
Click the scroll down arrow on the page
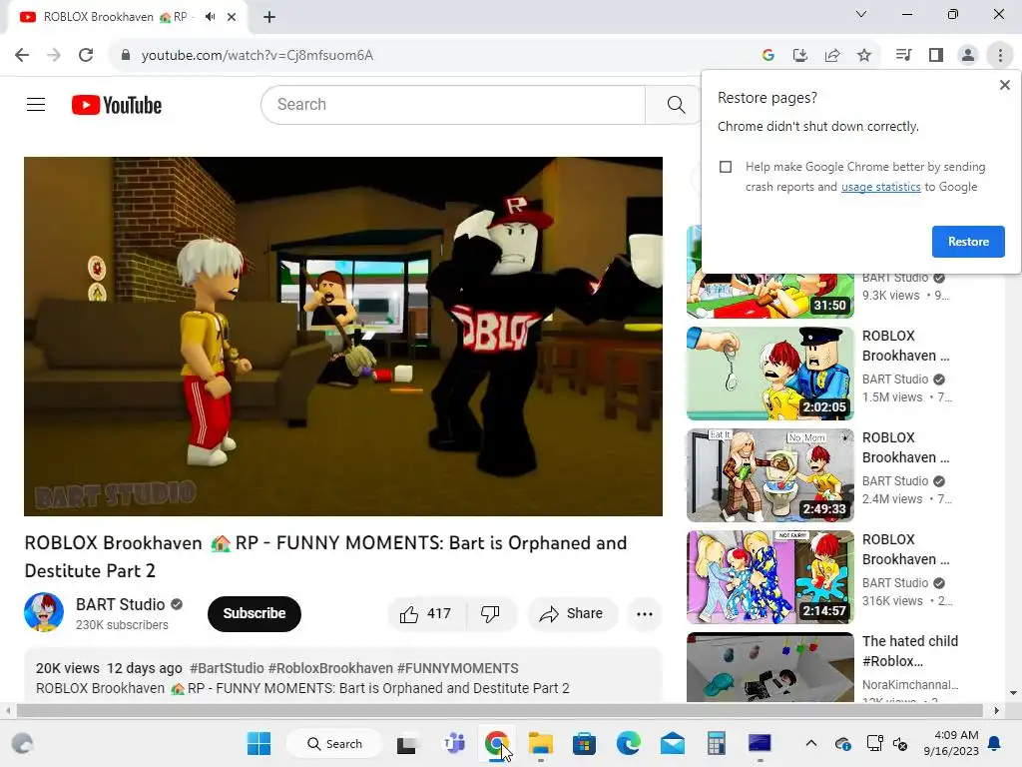point(1013,693)
